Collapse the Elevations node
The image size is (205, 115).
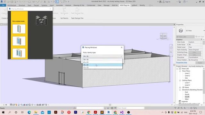click(180, 90)
